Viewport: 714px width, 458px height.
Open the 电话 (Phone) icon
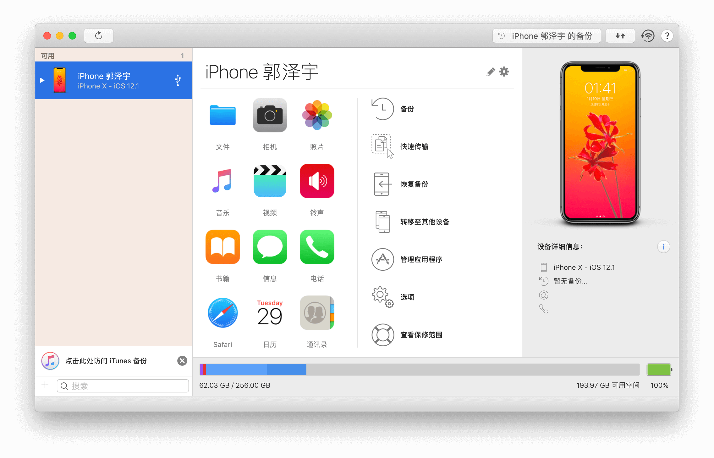[x=317, y=247]
